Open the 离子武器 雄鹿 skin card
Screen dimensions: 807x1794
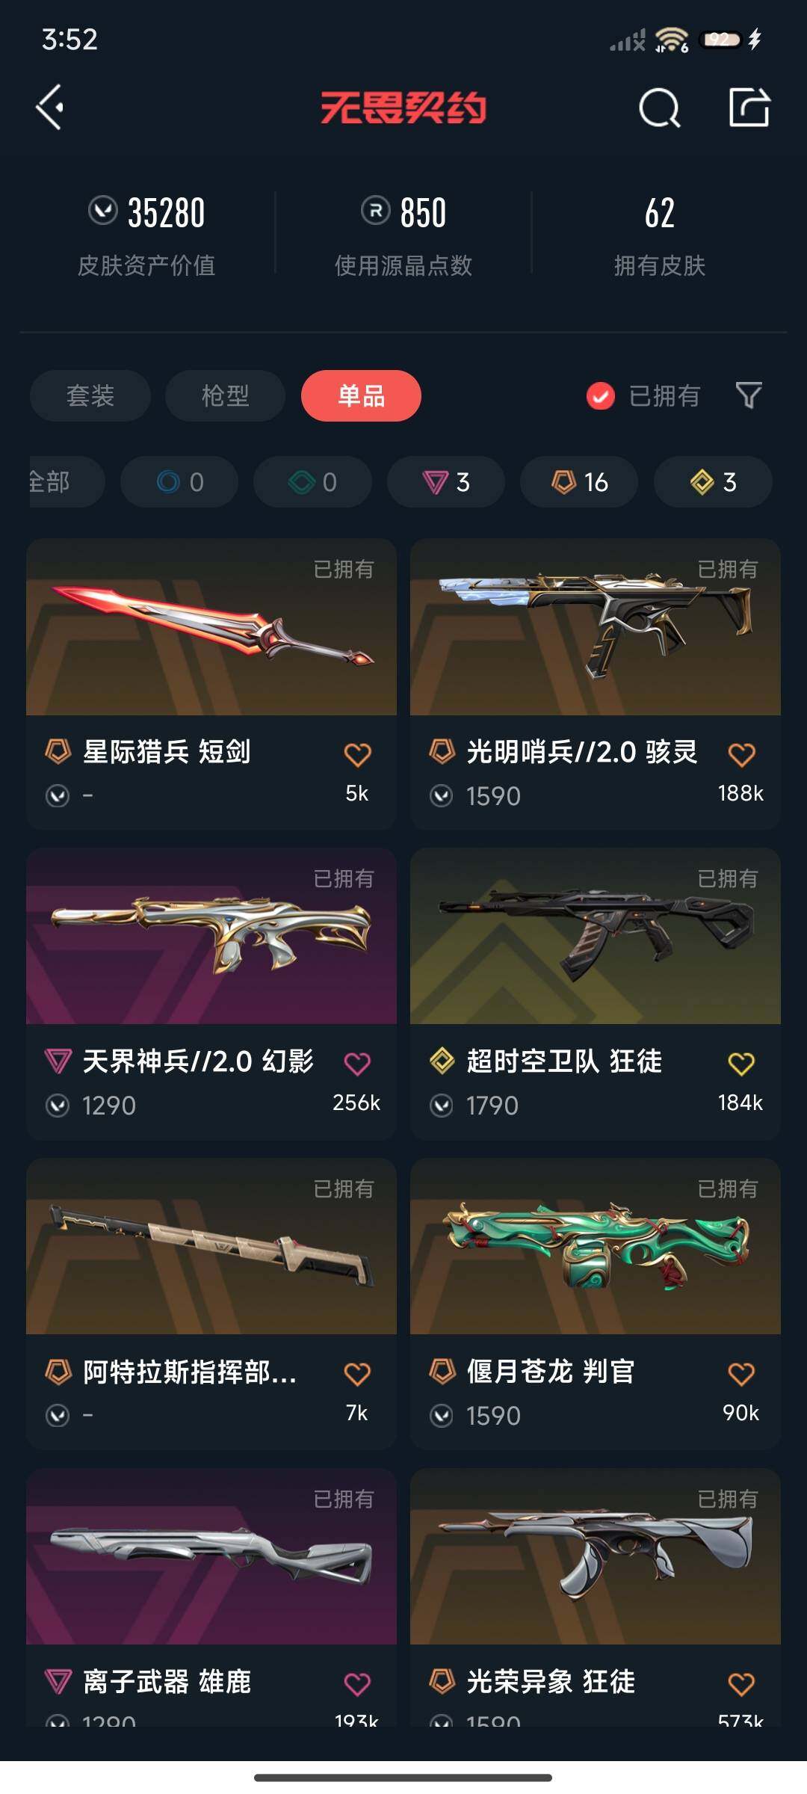coord(211,1597)
